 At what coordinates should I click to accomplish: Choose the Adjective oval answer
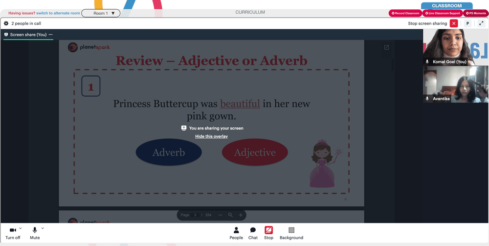255,152
